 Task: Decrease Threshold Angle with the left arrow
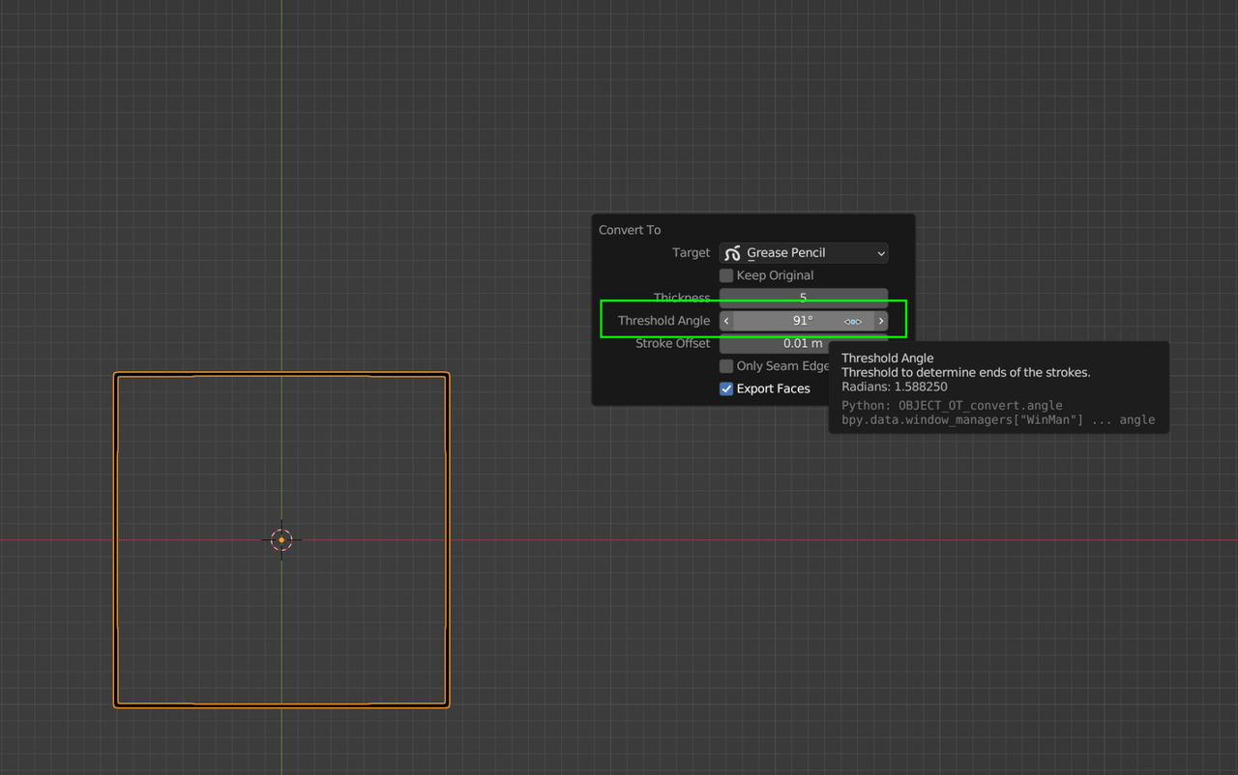[726, 321]
